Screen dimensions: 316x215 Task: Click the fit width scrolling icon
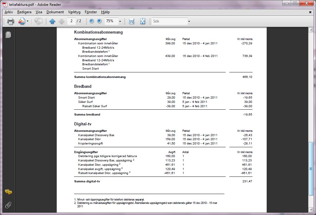131,21
